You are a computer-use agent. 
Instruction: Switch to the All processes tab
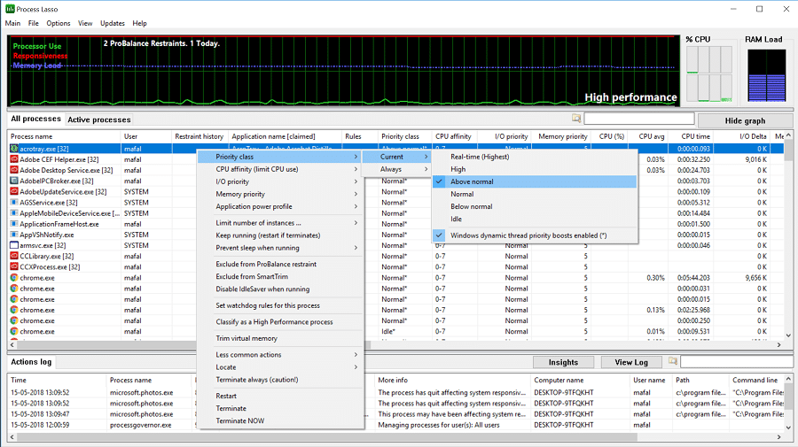(35, 119)
